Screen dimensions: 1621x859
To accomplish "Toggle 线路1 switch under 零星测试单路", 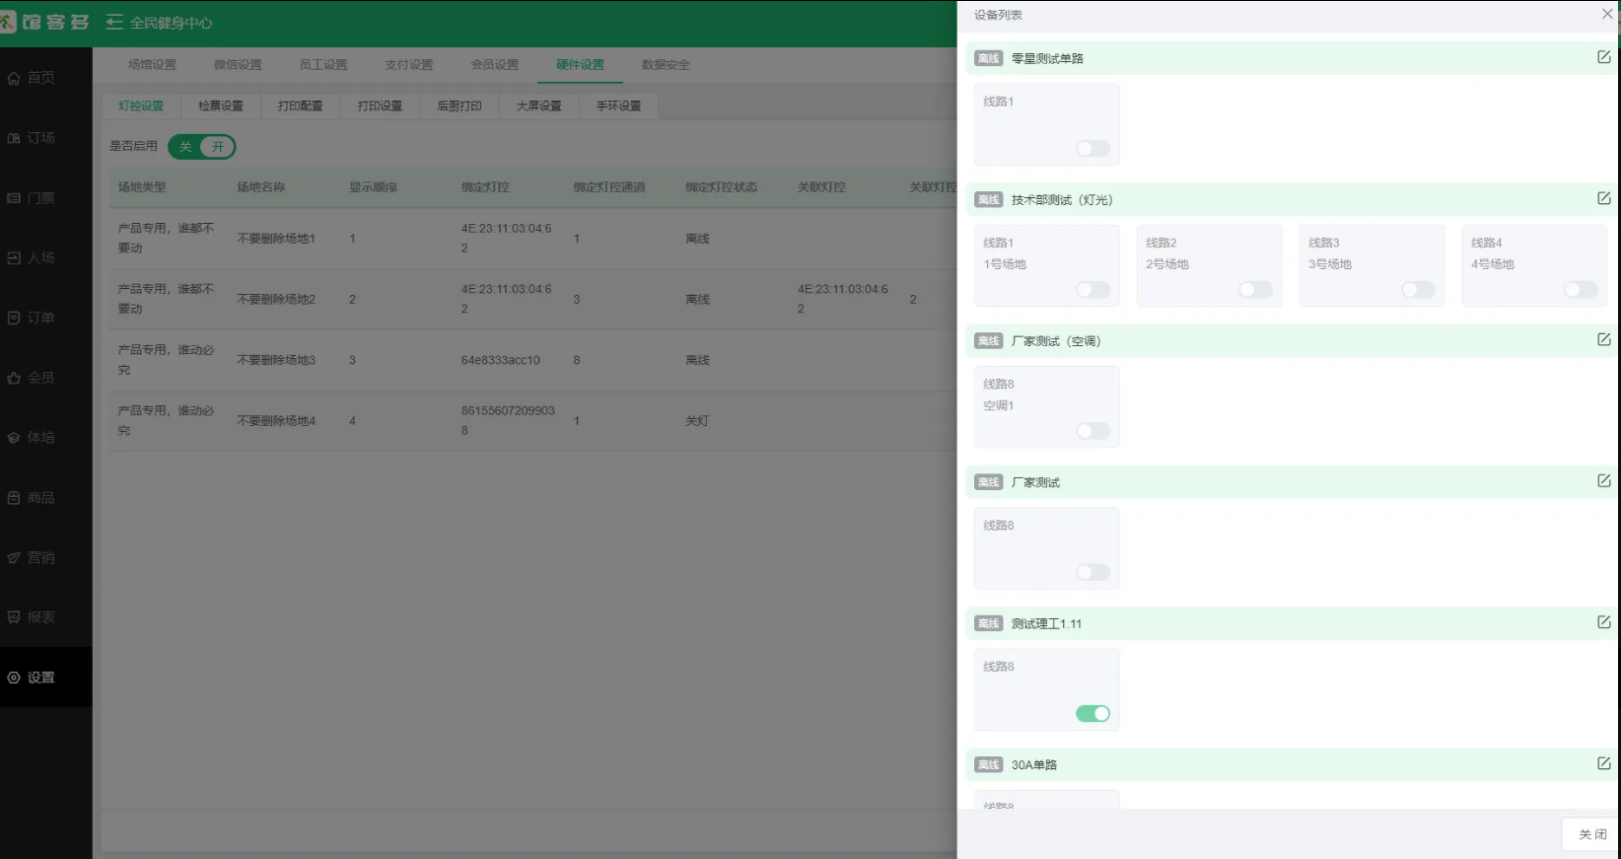I will tap(1092, 148).
